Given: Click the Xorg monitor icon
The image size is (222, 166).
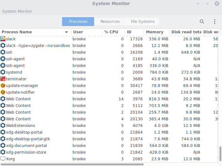Looking at the screenshot, I should click(3, 159).
